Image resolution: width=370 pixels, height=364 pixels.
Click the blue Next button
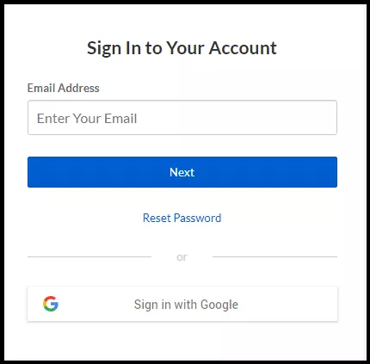point(182,172)
